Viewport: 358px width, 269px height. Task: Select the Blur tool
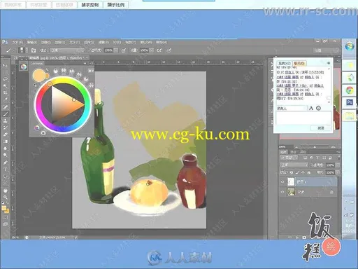coord(5,149)
